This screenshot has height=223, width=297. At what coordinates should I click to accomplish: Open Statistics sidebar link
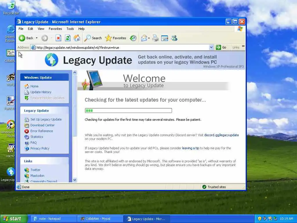click(37, 137)
